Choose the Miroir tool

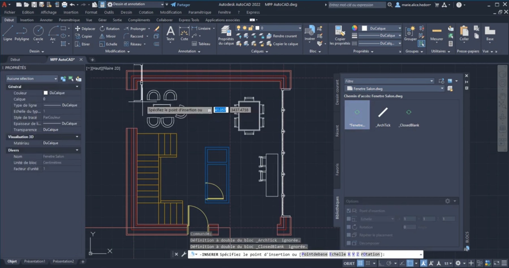point(107,36)
